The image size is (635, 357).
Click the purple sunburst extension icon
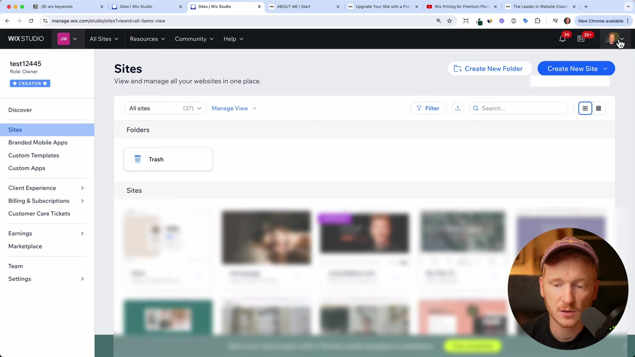(502, 21)
